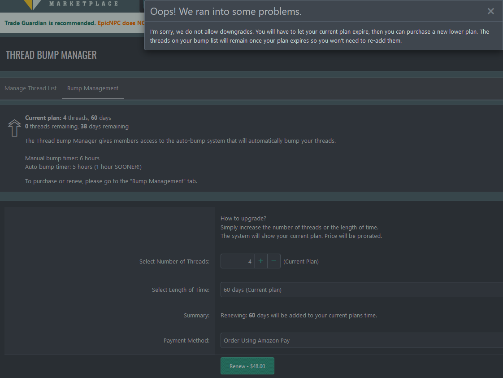The height and width of the screenshot is (378, 503).
Task: Click the Number of Threads input field
Action: pyautogui.click(x=238, y=261)
